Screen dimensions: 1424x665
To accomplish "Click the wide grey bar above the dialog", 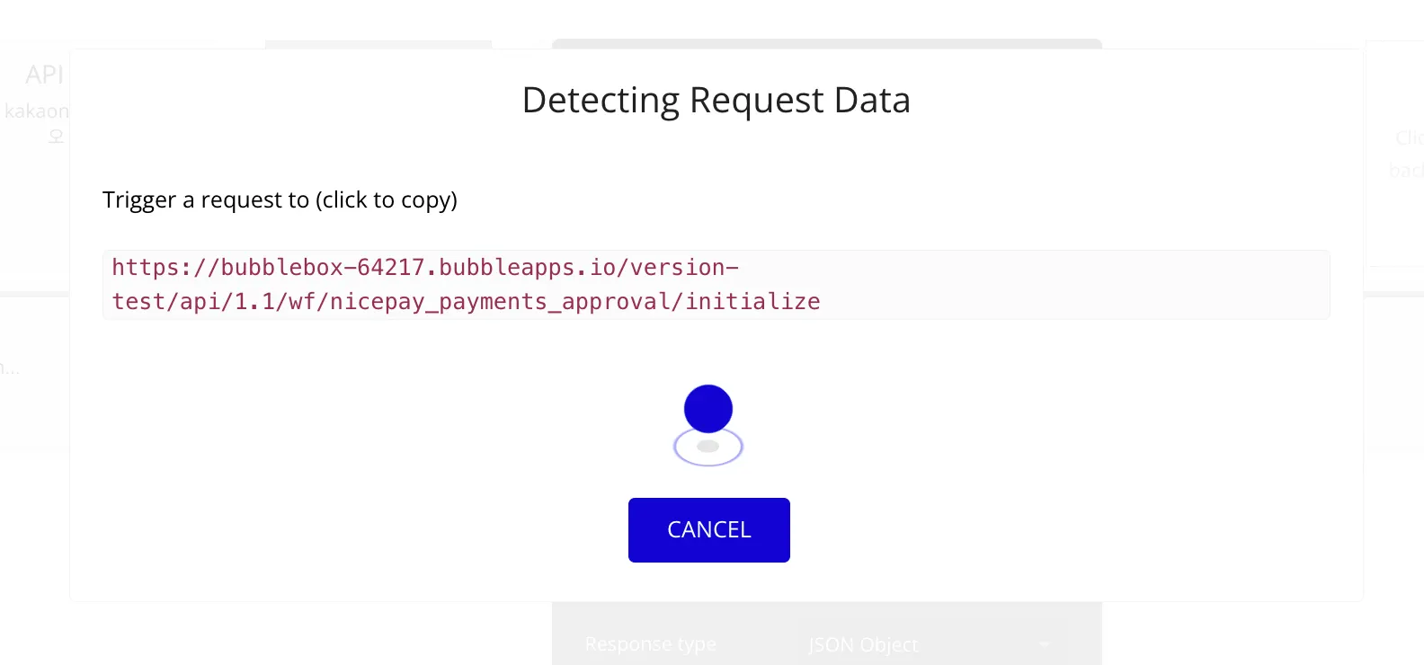I will point(826,43).
